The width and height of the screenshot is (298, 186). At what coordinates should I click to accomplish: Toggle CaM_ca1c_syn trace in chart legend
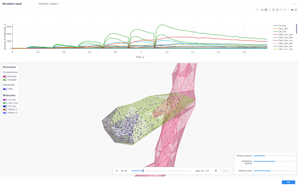[x=283, y=46]
